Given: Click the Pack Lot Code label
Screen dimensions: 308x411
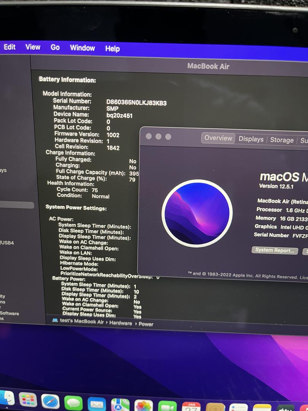Looking at the screenshot, I should (73, 121).
